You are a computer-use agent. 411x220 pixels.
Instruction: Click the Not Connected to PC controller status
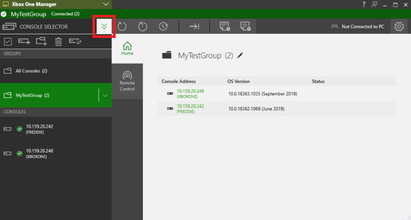358,27
